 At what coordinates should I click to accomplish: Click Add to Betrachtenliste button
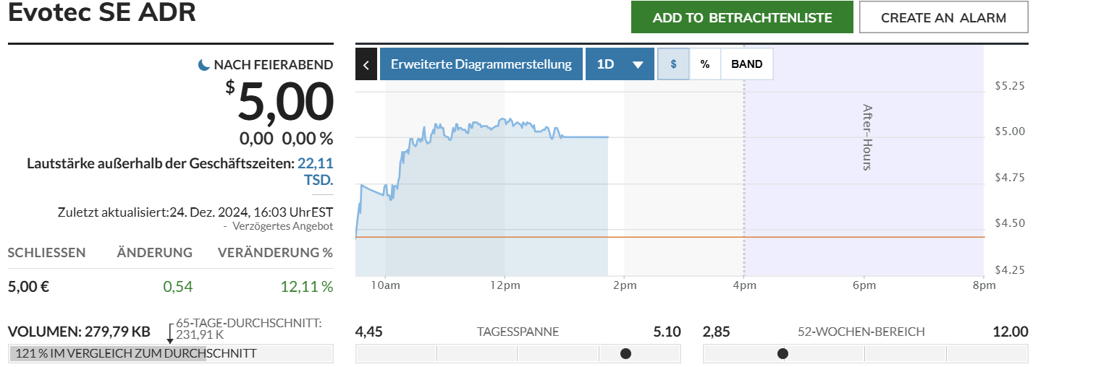(742, 17)
